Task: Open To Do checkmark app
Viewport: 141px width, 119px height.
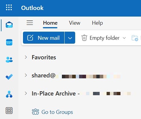Action: [x=9, y=77]
